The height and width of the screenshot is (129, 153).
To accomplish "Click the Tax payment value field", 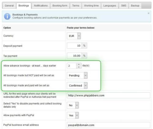I will pos(74,56).
